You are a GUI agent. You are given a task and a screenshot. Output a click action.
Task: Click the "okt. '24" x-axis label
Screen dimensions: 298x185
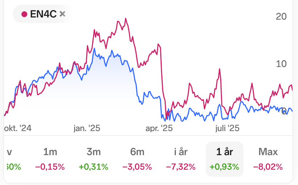[x=18, y=128]
